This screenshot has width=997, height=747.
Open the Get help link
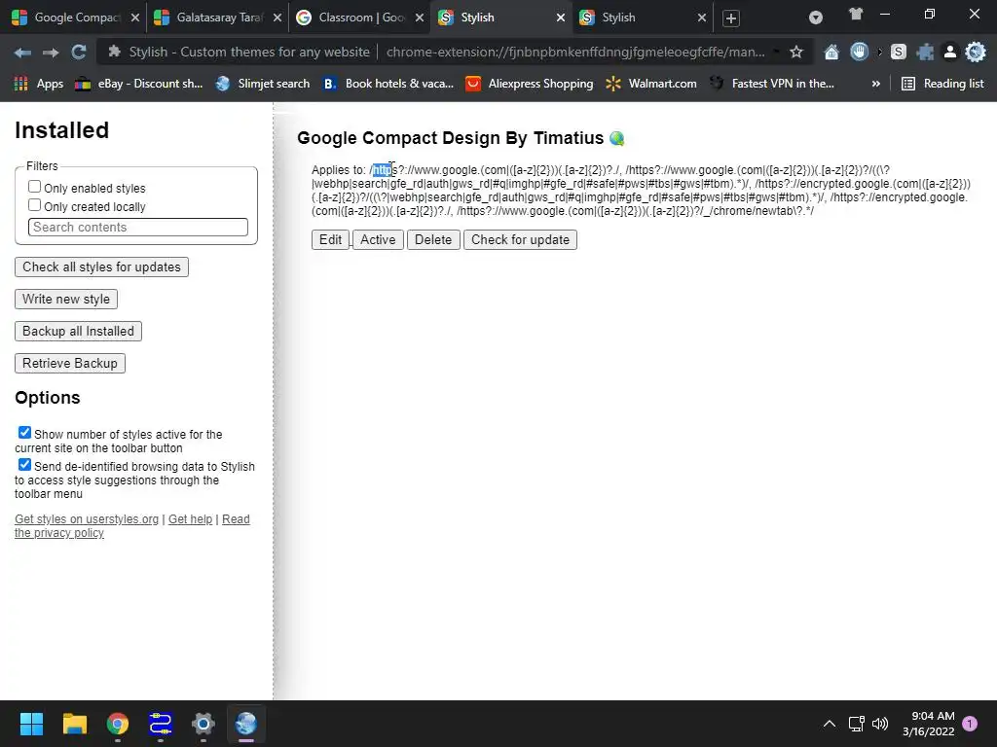[x=190, y=519]
